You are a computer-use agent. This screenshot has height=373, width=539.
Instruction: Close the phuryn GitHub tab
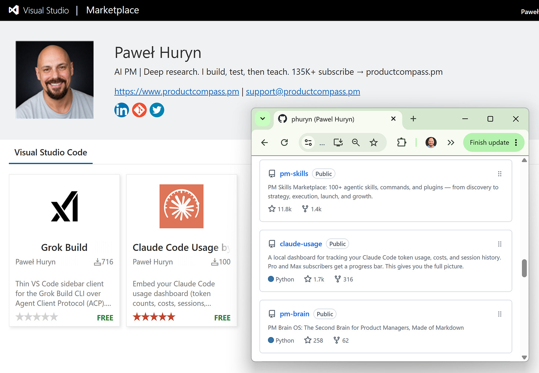394,119
